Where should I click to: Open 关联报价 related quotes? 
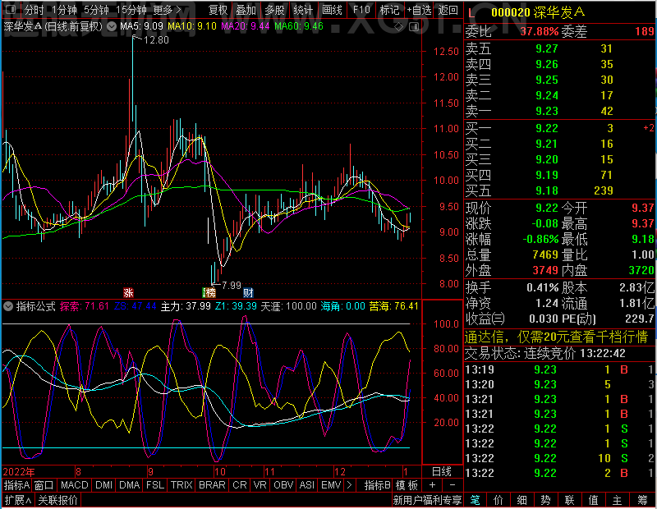coord(57,500)
